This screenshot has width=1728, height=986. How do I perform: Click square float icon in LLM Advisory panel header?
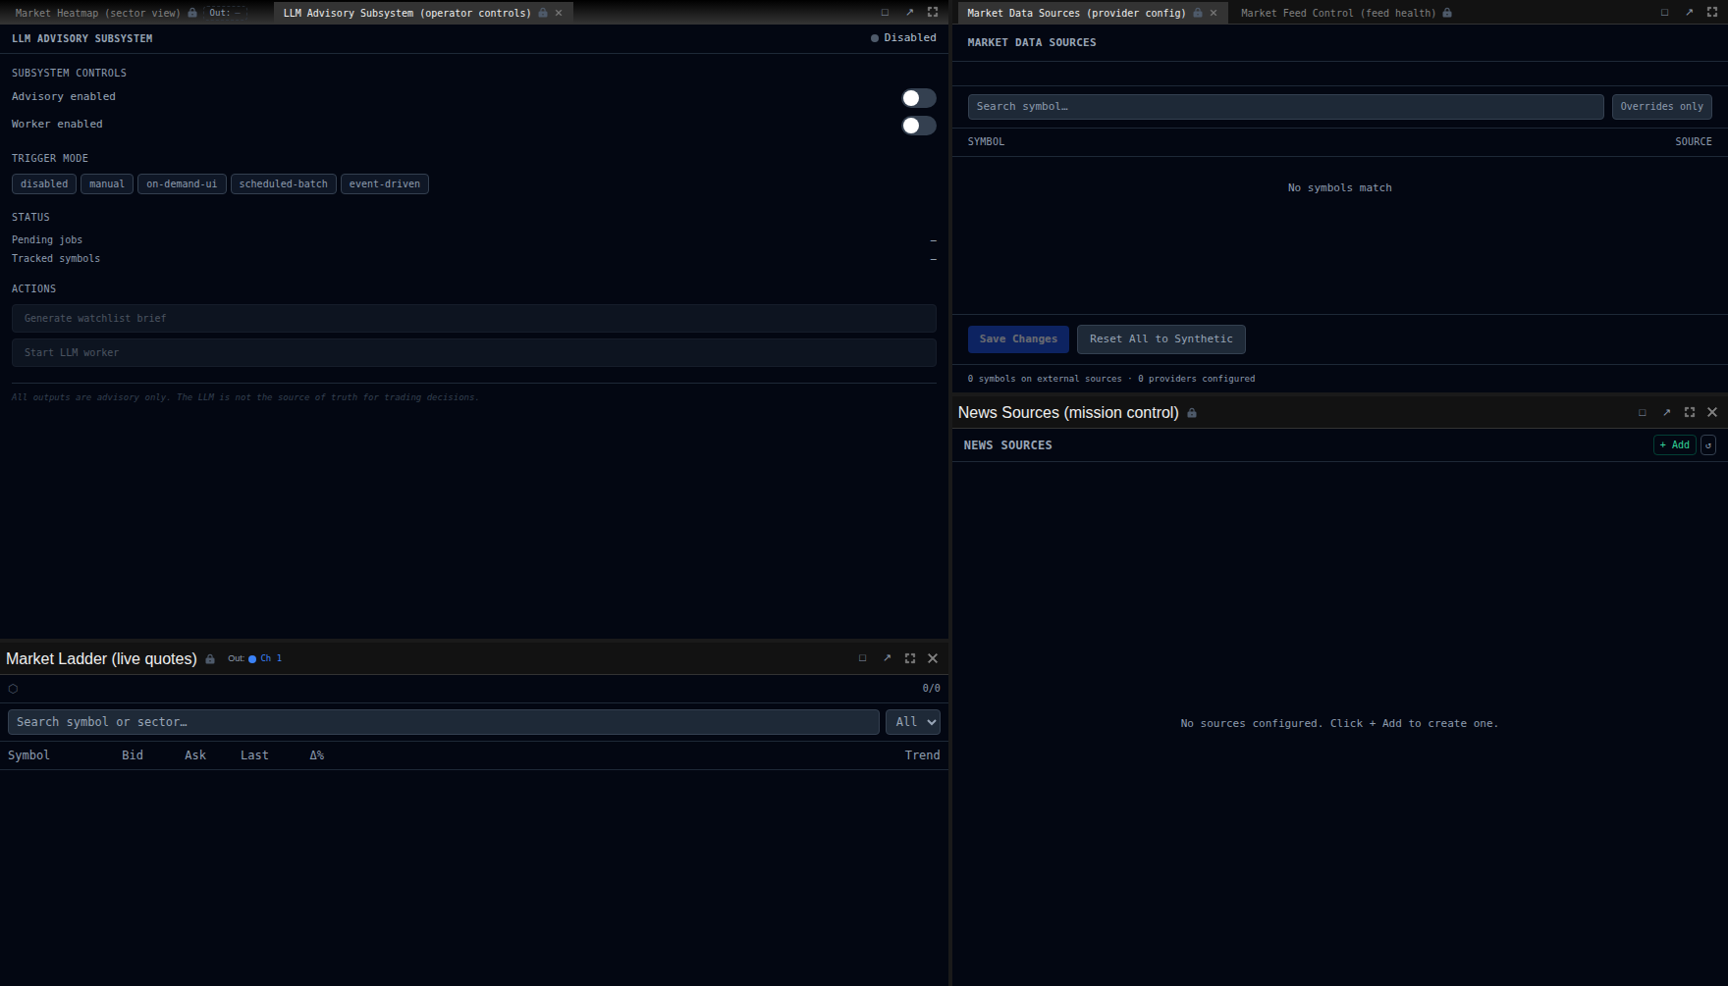click(x=885, y=13)
